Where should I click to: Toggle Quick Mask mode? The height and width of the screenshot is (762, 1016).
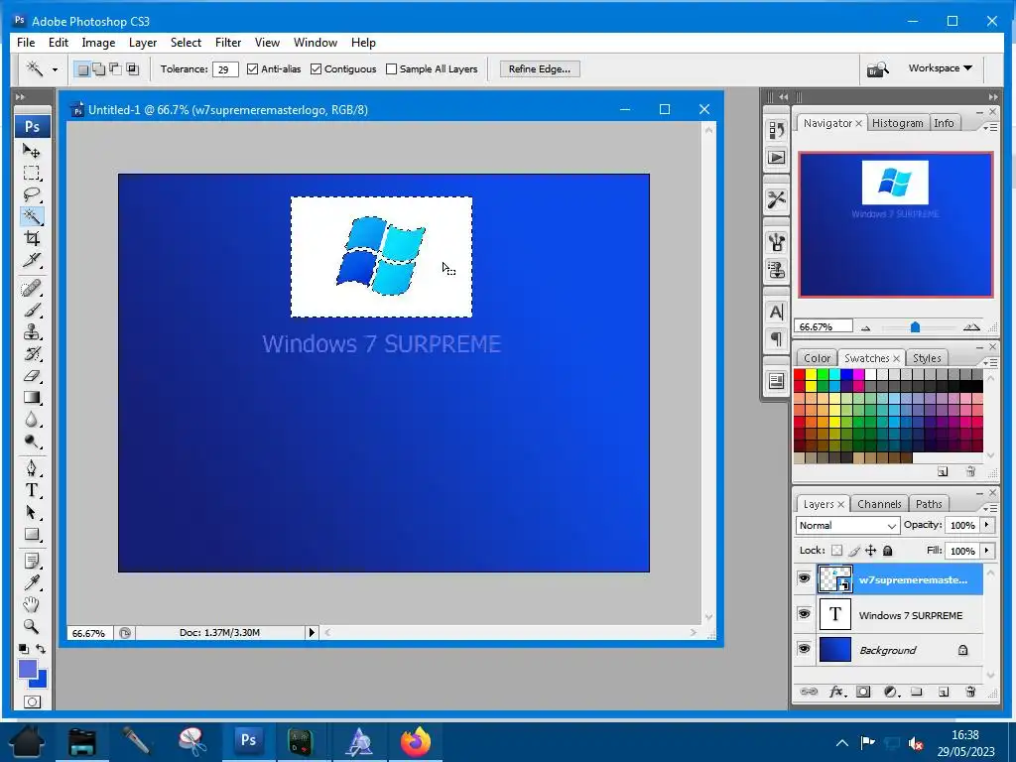32,701
